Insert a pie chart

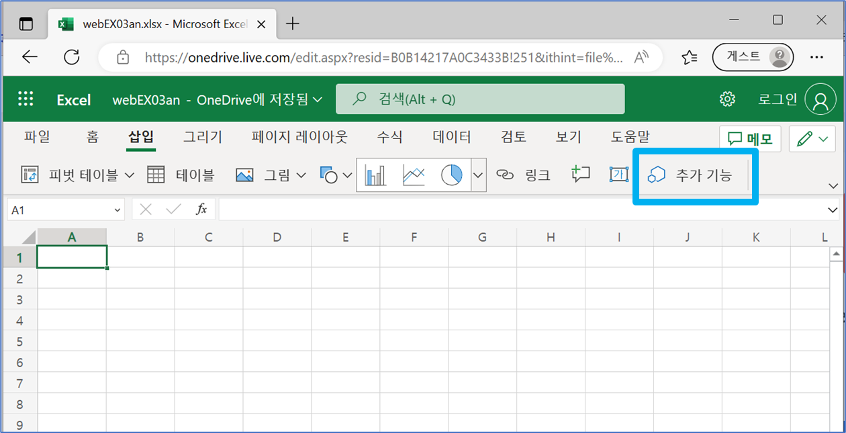pyautogui.click(x=452, y=175)
